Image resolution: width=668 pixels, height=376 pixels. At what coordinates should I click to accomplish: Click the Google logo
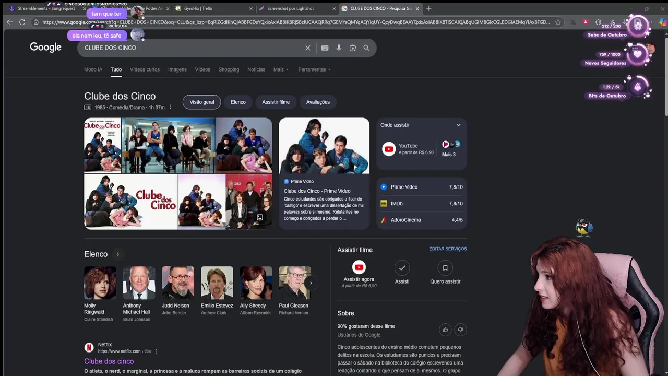45,48
